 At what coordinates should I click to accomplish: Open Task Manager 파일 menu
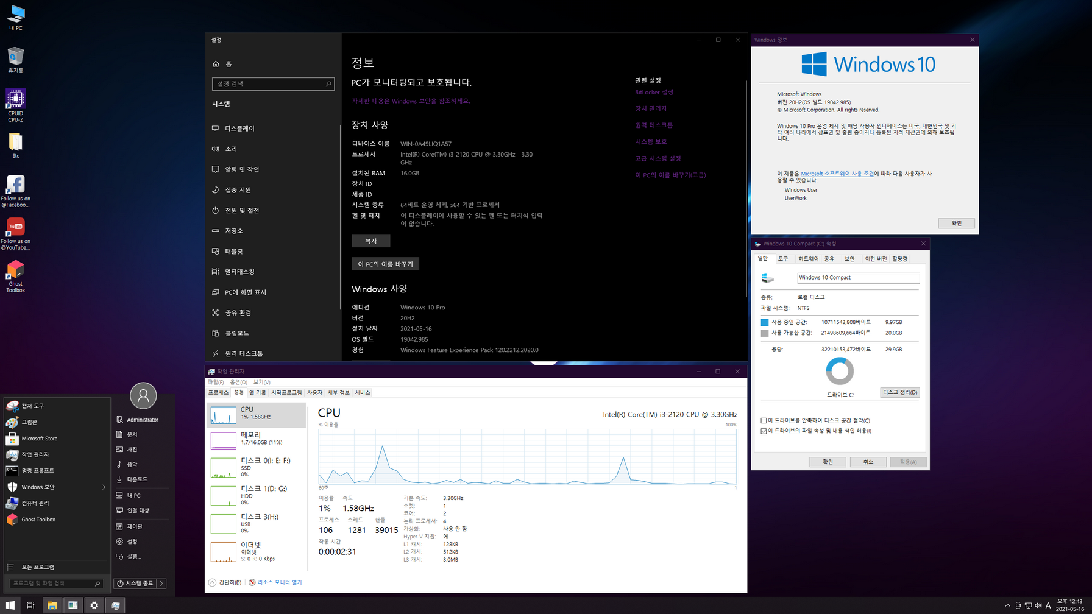(x=215, y=382)
